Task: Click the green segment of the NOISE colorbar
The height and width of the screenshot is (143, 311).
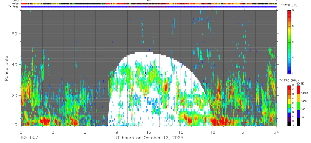Action: click(298, 106)
